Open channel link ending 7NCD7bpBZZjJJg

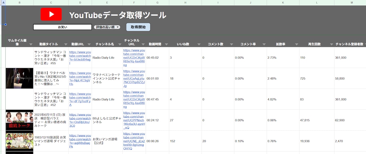(x=134, y=78)
